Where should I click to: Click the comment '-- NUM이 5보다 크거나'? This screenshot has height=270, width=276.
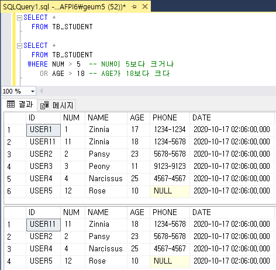[x=132, y=64]
